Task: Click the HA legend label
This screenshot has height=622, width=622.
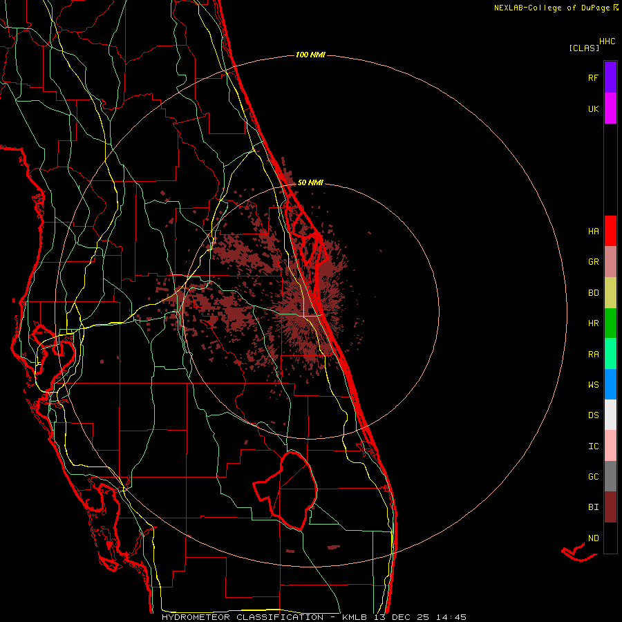Action: (x=593, y=231)
